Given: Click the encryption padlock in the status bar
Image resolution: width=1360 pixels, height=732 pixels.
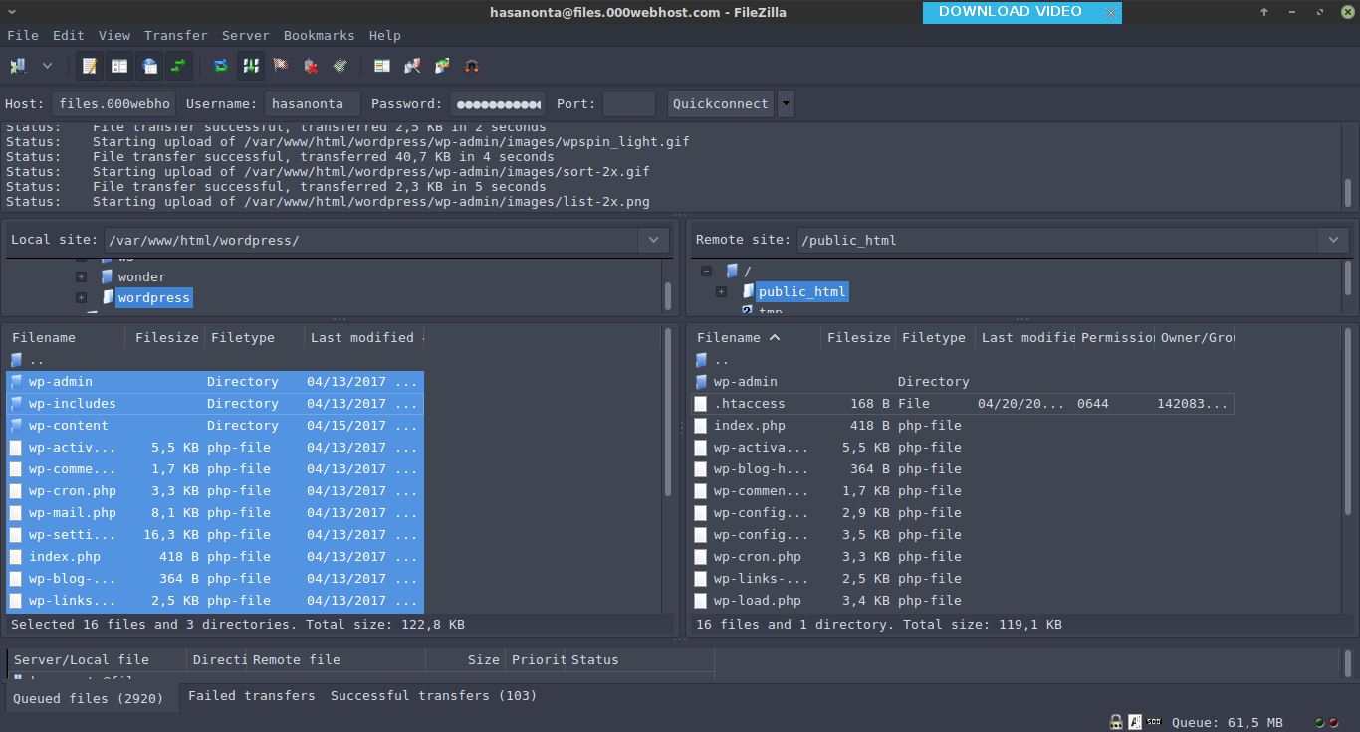Looking at the screenshot, I should coord(1117,722).
